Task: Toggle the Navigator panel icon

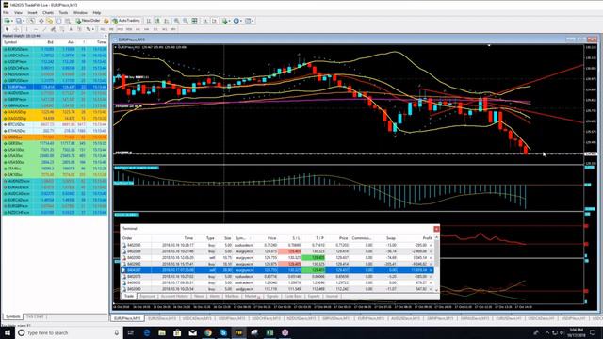Action: click(49, 21)
